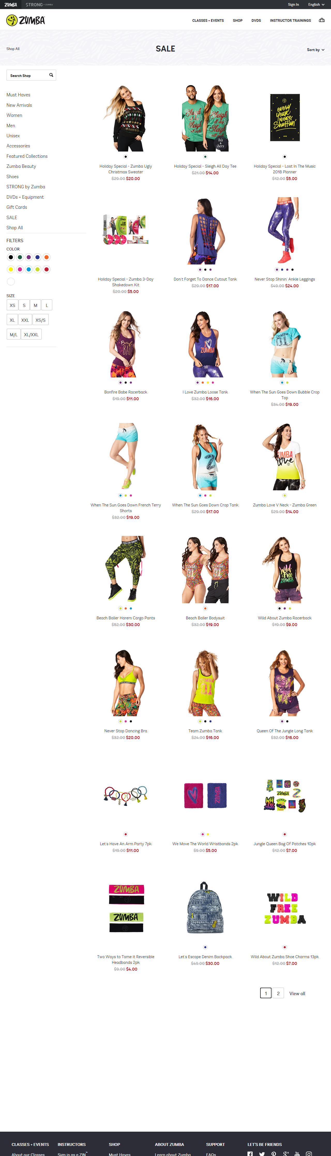Filter by orange color swatch
Image resolution: width=331 pixels, height=1156 pixels.
click(47, 257)
